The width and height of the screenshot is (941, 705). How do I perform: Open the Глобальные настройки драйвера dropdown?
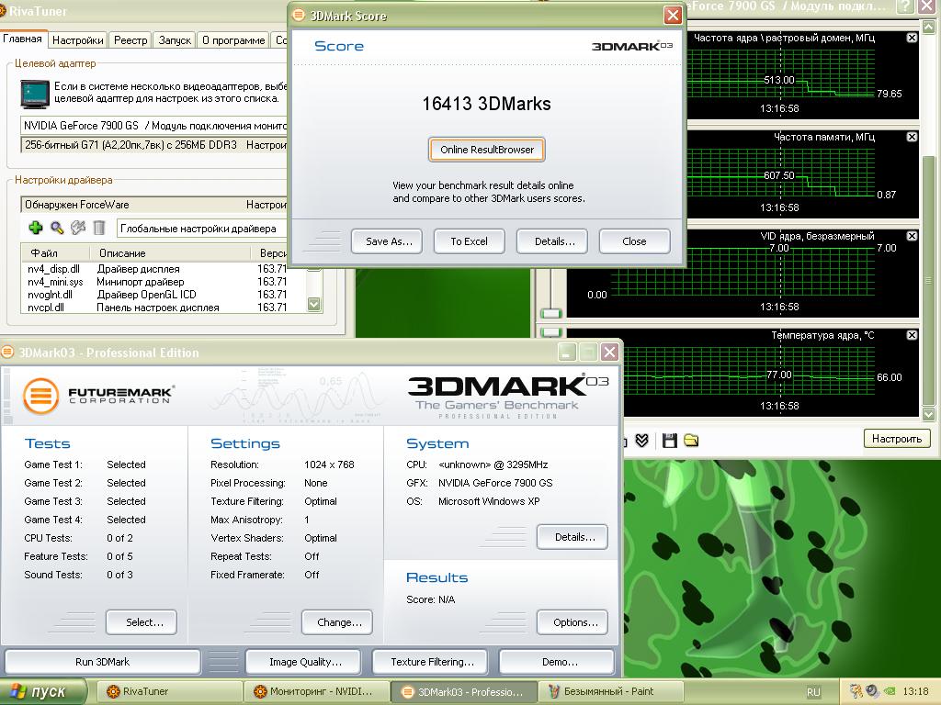pos(201,229)
